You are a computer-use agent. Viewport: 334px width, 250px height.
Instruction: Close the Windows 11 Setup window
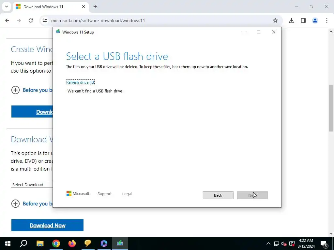(x=274, y=32)
